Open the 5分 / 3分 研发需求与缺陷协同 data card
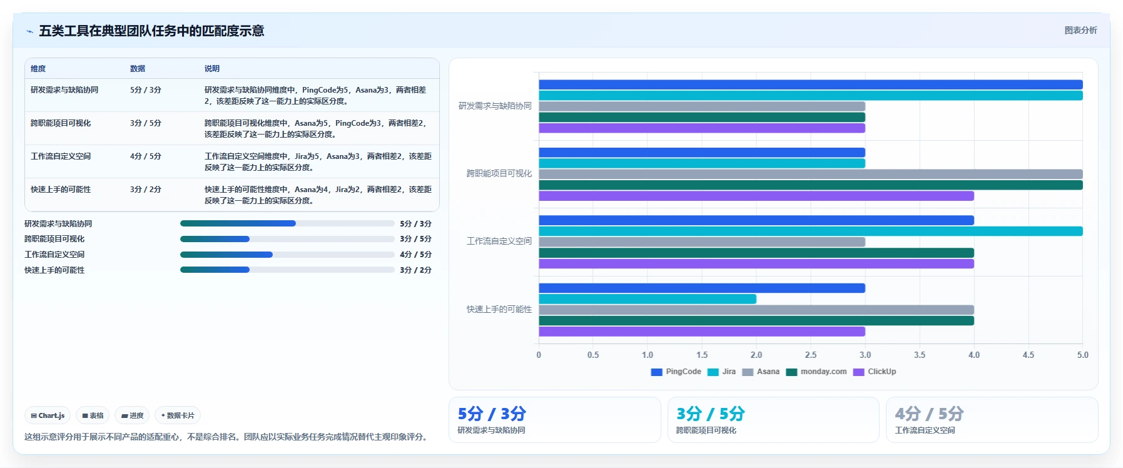Viewport: 1123px width, 468px height. pos(555,420)
